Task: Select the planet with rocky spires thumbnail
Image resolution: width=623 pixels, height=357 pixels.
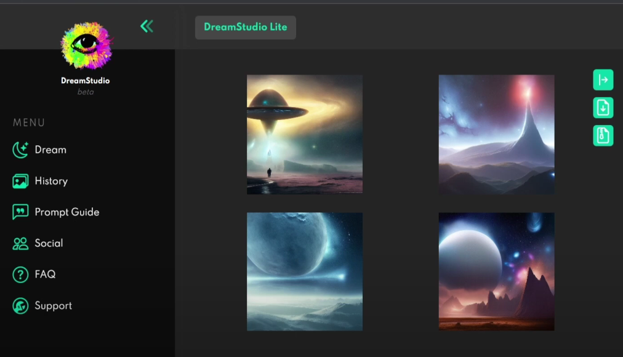Action: pyautogui.click(x=497, y=271)
